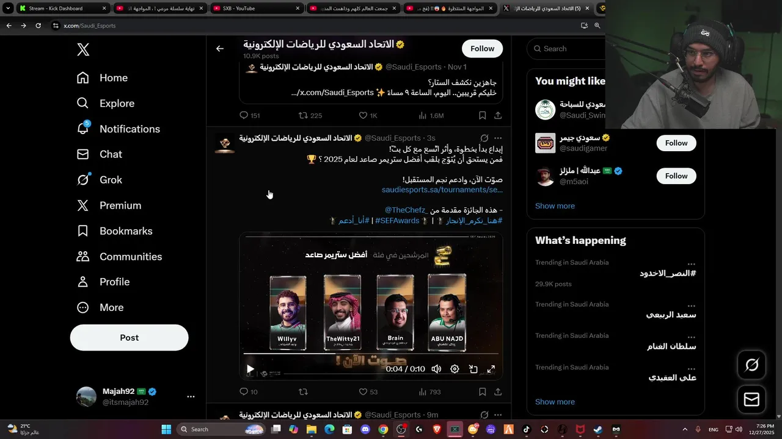Click the back arrow on profile header
Image resolution: width=782 pixels, height=439 pixels.
pyautogui.click(x=220, y=49)
